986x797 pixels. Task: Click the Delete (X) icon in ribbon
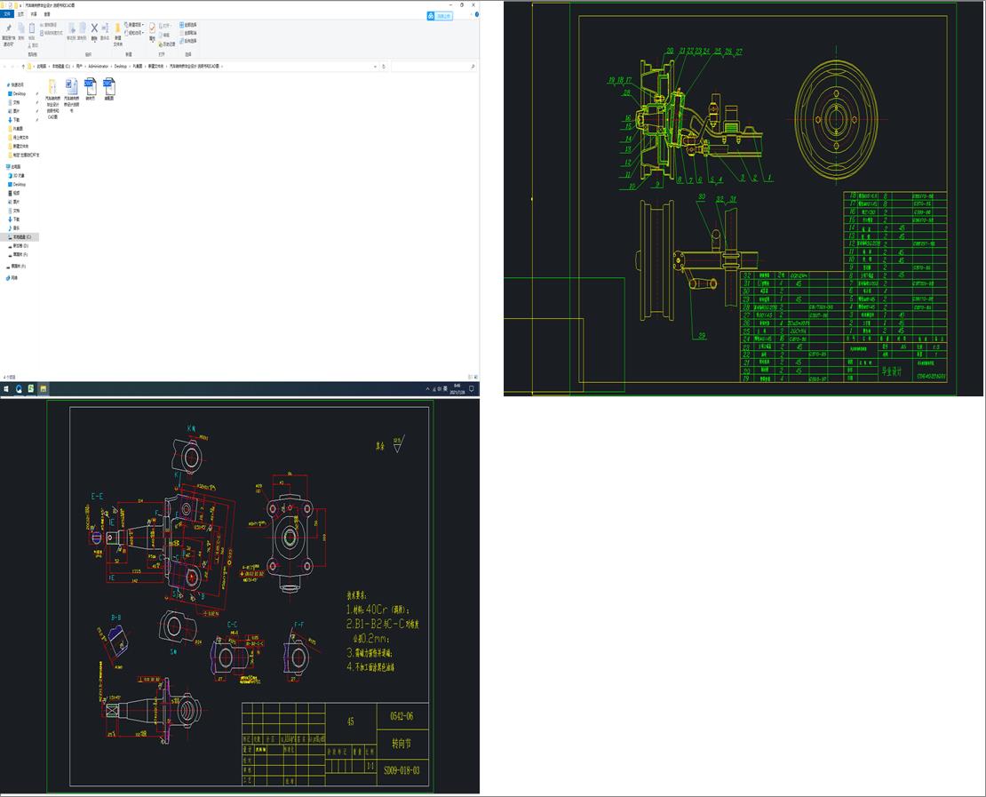94,28
